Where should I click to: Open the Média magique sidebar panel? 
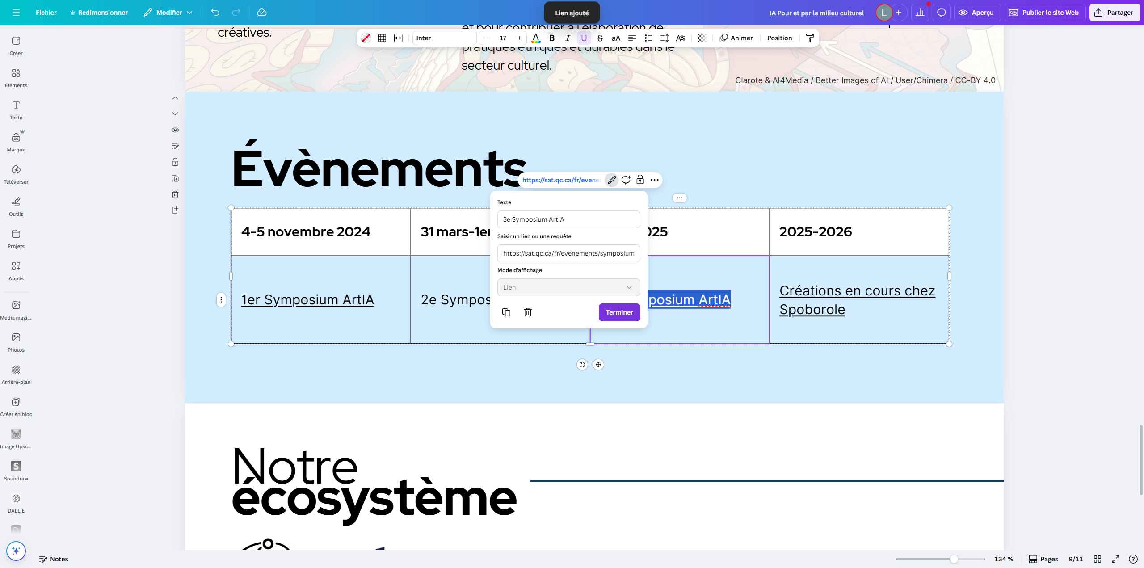click(16, 309)
